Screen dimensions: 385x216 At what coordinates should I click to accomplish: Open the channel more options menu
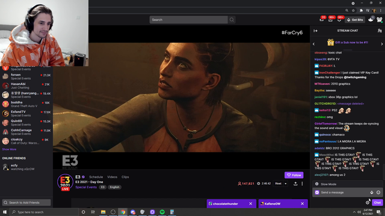[302, 184]
